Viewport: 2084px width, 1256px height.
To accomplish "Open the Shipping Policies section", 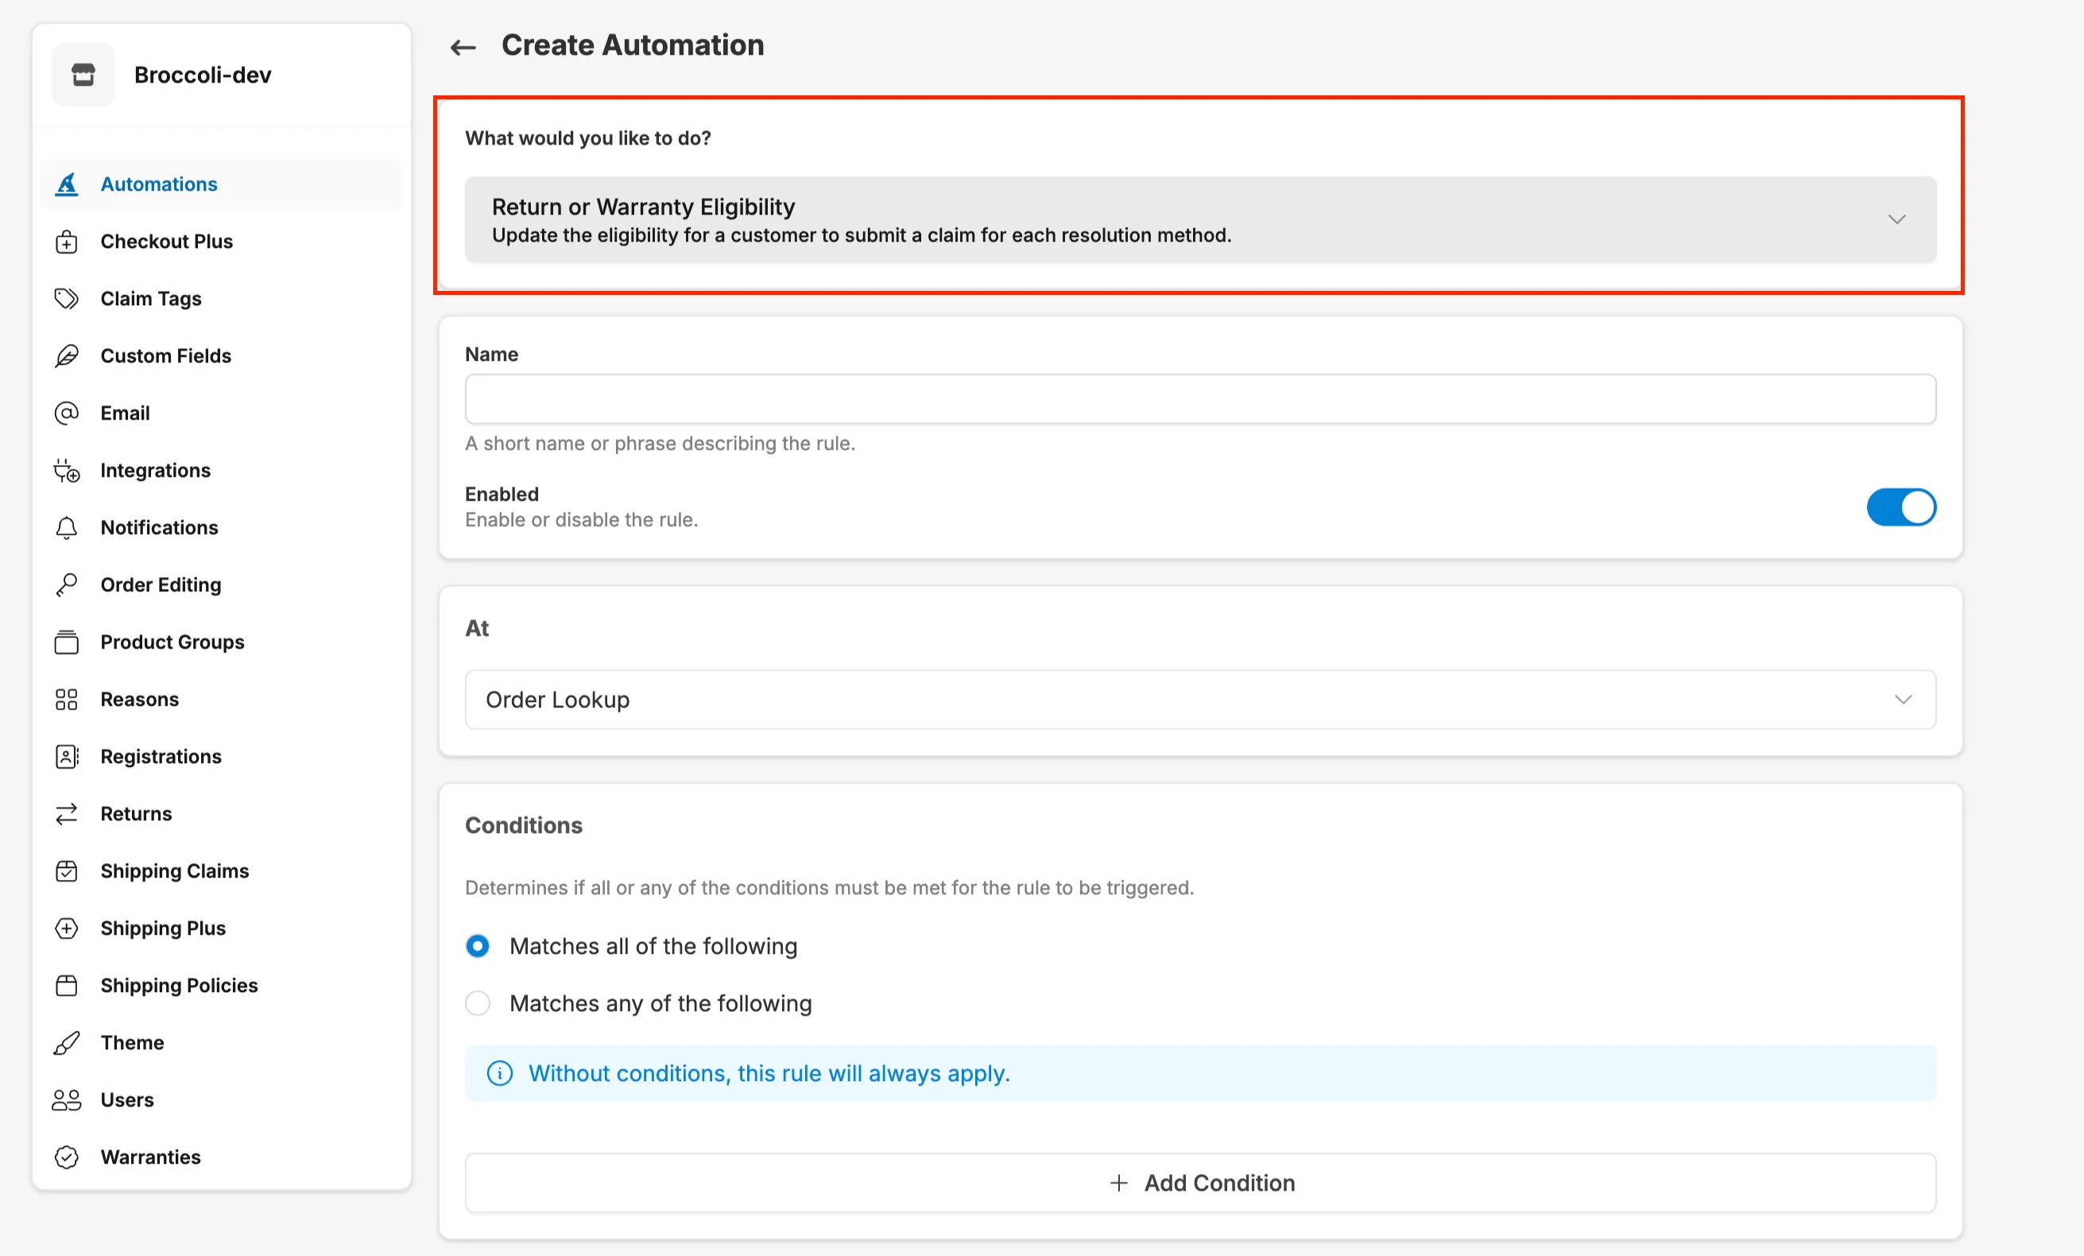I will 179,984.
